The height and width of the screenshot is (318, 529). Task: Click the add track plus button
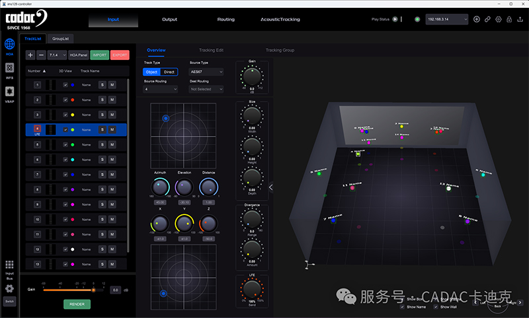click(30, 55)
